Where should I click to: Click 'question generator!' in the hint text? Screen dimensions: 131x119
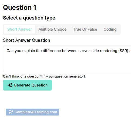[70, 76]
